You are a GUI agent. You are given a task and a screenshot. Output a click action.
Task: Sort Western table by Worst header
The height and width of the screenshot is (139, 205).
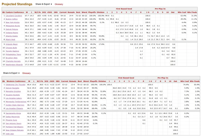coord(86,81)
